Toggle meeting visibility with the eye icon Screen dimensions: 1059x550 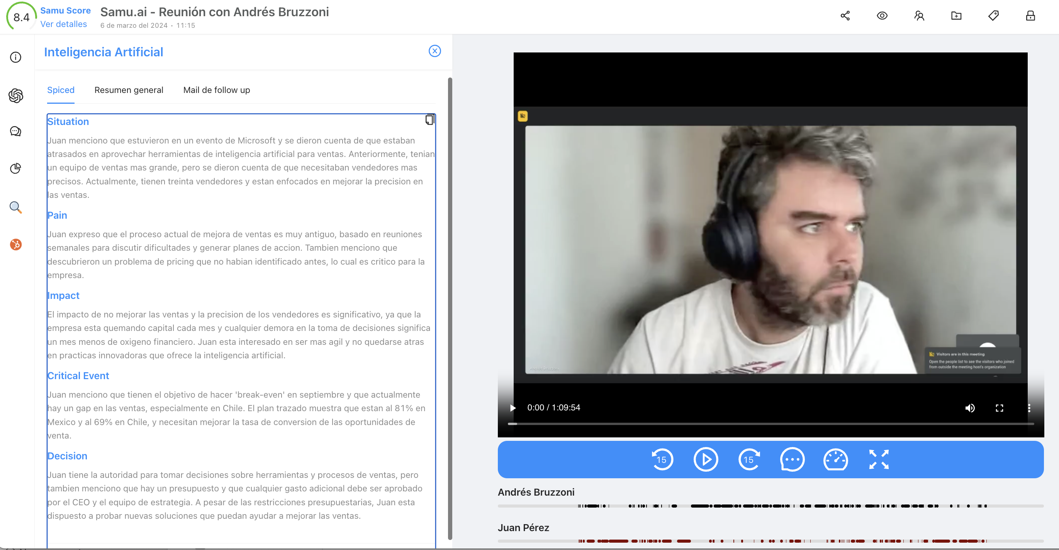[882, 15]
